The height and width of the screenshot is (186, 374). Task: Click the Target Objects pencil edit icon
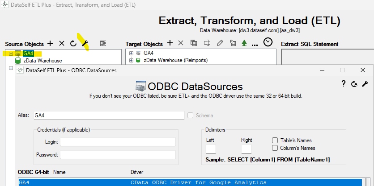pyautogui.click(x=220, y=43)
